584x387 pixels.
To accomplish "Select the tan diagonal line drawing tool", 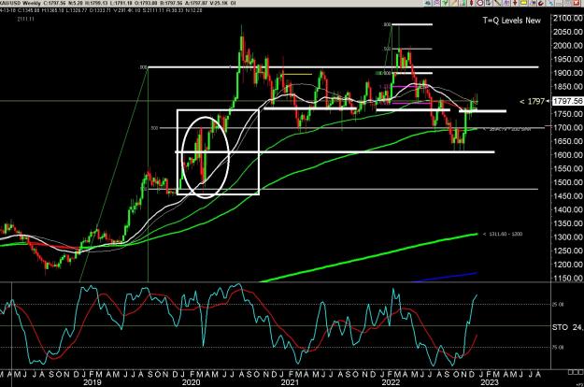I will 454,3.
